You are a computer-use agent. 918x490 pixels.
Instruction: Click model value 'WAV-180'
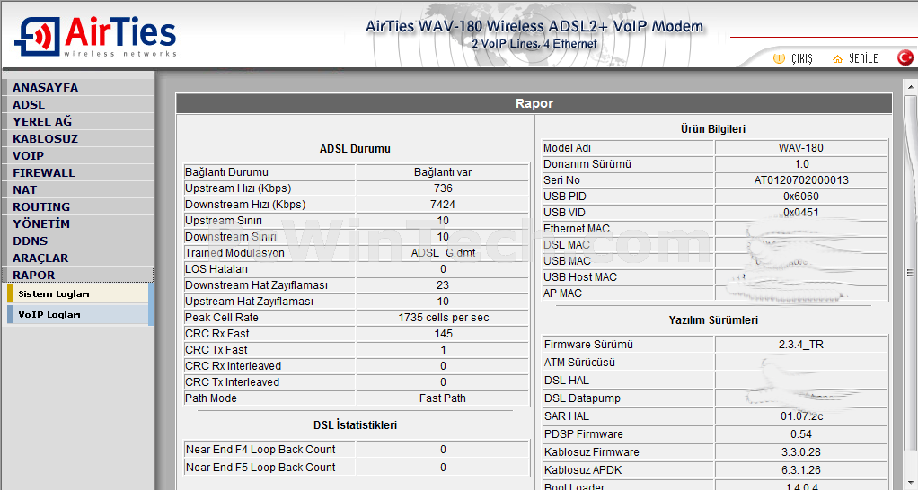(x=801, y=148)
